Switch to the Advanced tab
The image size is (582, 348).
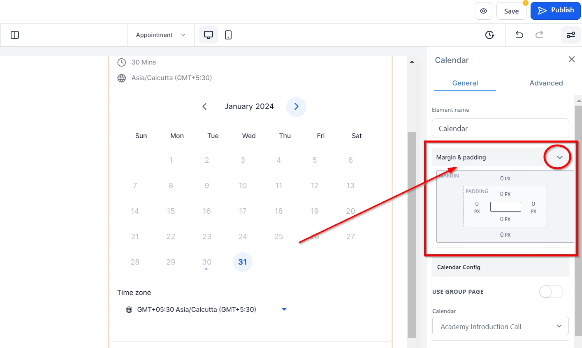point(546,83)
